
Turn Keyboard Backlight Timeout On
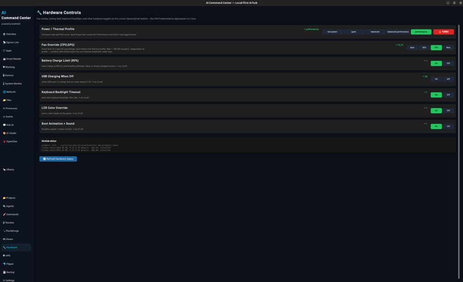[x=436, y=95]
